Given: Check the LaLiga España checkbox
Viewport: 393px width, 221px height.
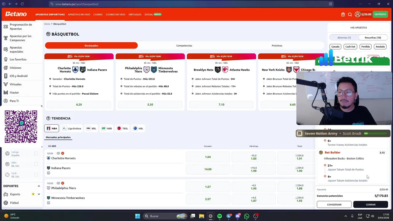Looking at the screenshot, I should click(36, 153).
